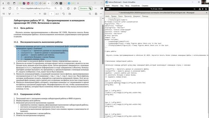The image size is (209, 118).
Task: Open the browser workspaces icon
Action: 8,3
